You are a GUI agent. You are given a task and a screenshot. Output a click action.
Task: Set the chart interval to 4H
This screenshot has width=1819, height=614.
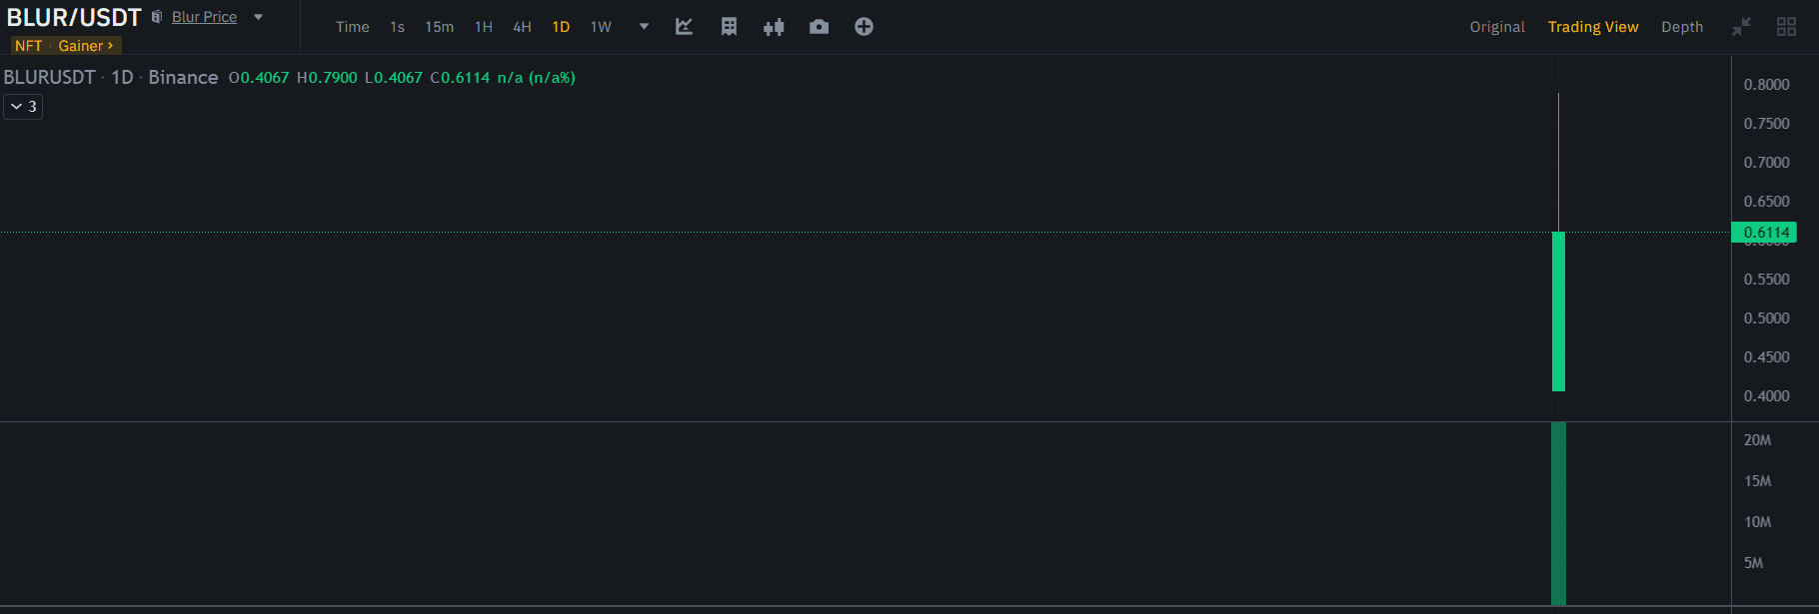(x=522, y=27)
